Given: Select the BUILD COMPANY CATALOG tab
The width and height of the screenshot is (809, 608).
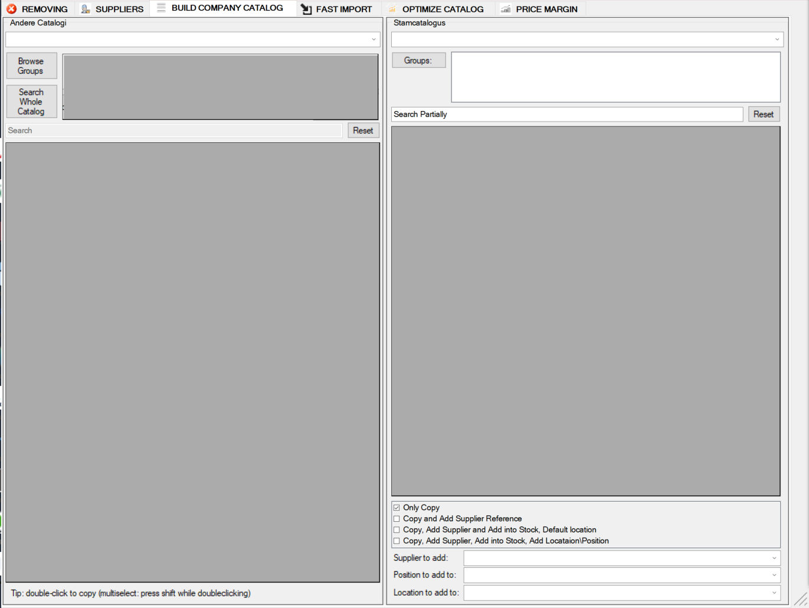Looking at the screenshot, I should coord(222,8).
